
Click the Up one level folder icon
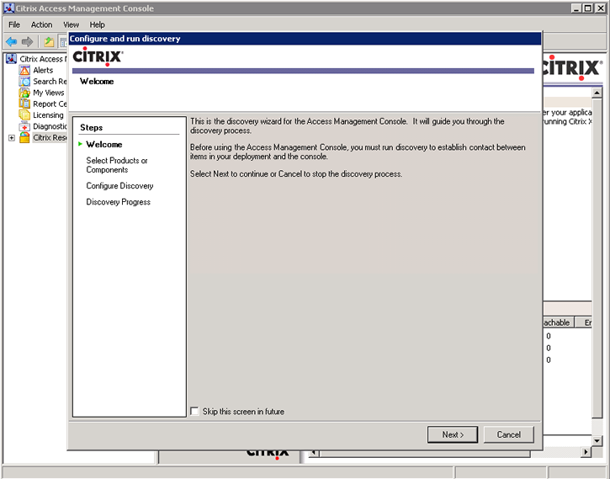click(x=49, y=41)
